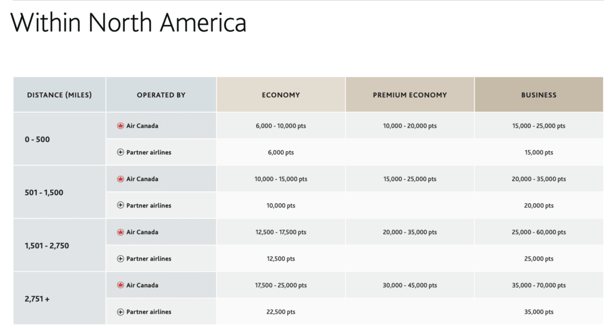Click the Air Canada icon in the 1,501 - 2,750 row
611x332 pixels.
[121, 232]
